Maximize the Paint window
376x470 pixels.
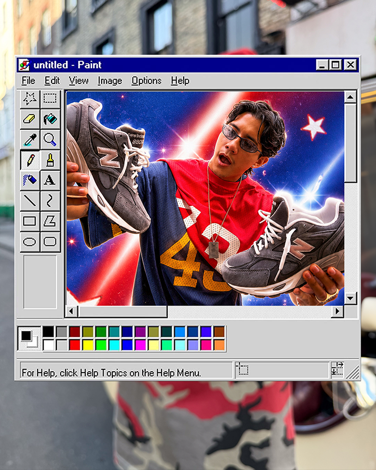coord(335,65)
